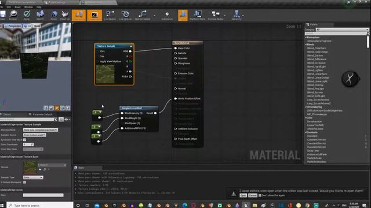The height and width of the screenshot is (208, 371).
Task: Click the Details search field
Action: click(28, 120)
